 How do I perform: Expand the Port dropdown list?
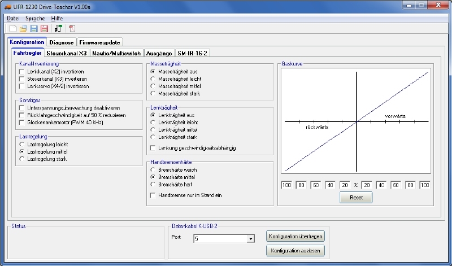pos(251,239)
